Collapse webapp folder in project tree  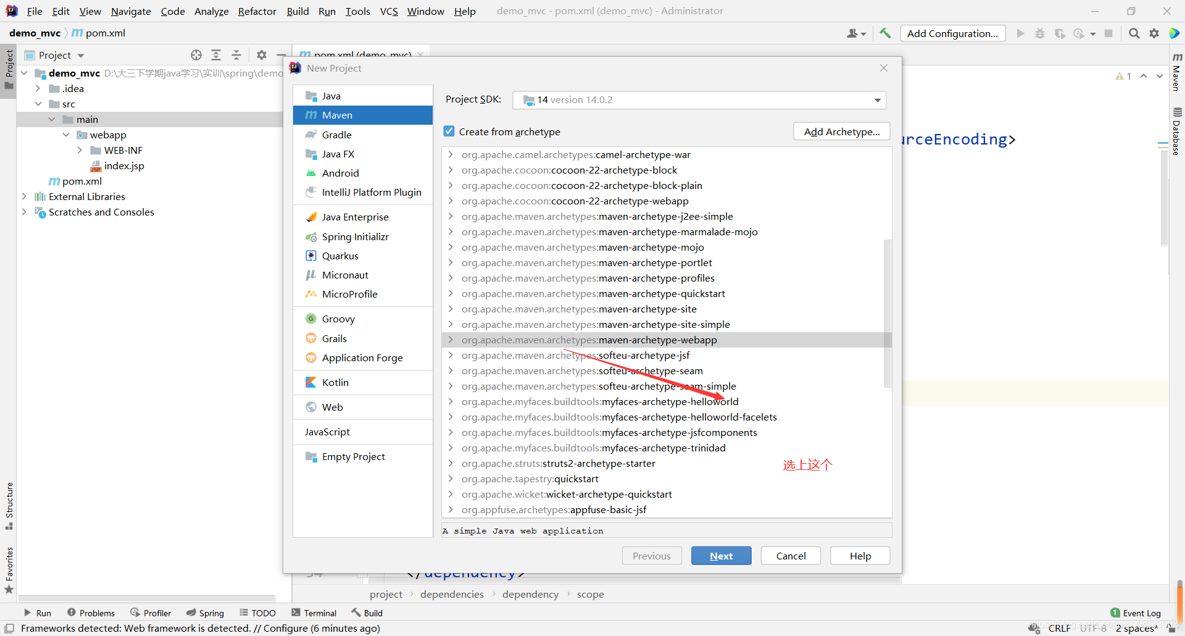66,135
